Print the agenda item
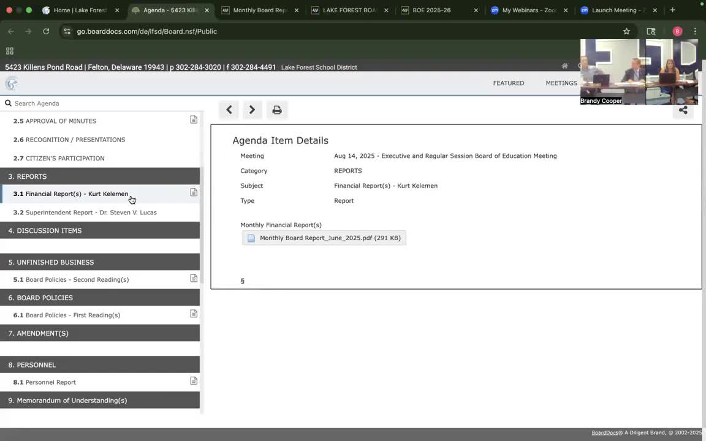 click(x=277, y=110)
